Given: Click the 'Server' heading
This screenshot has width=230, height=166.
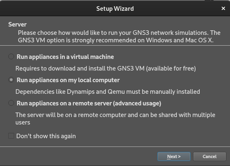Looking at the screenshot, I should [17, 24].
